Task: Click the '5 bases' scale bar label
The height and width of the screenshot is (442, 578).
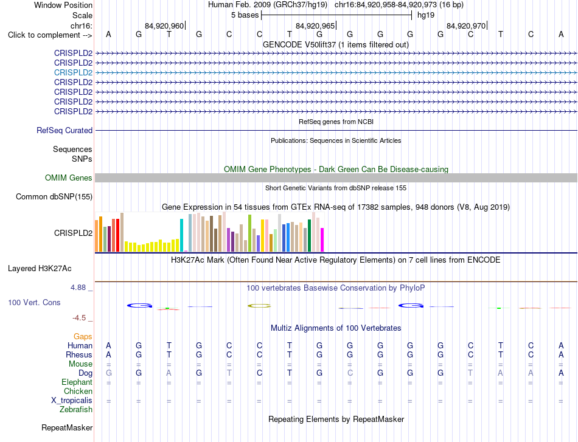Action: coord(245,15)
